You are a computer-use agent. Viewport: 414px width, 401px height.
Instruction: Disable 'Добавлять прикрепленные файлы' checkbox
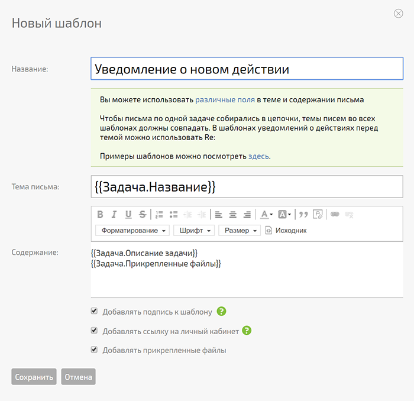click(x=94, y=350)
